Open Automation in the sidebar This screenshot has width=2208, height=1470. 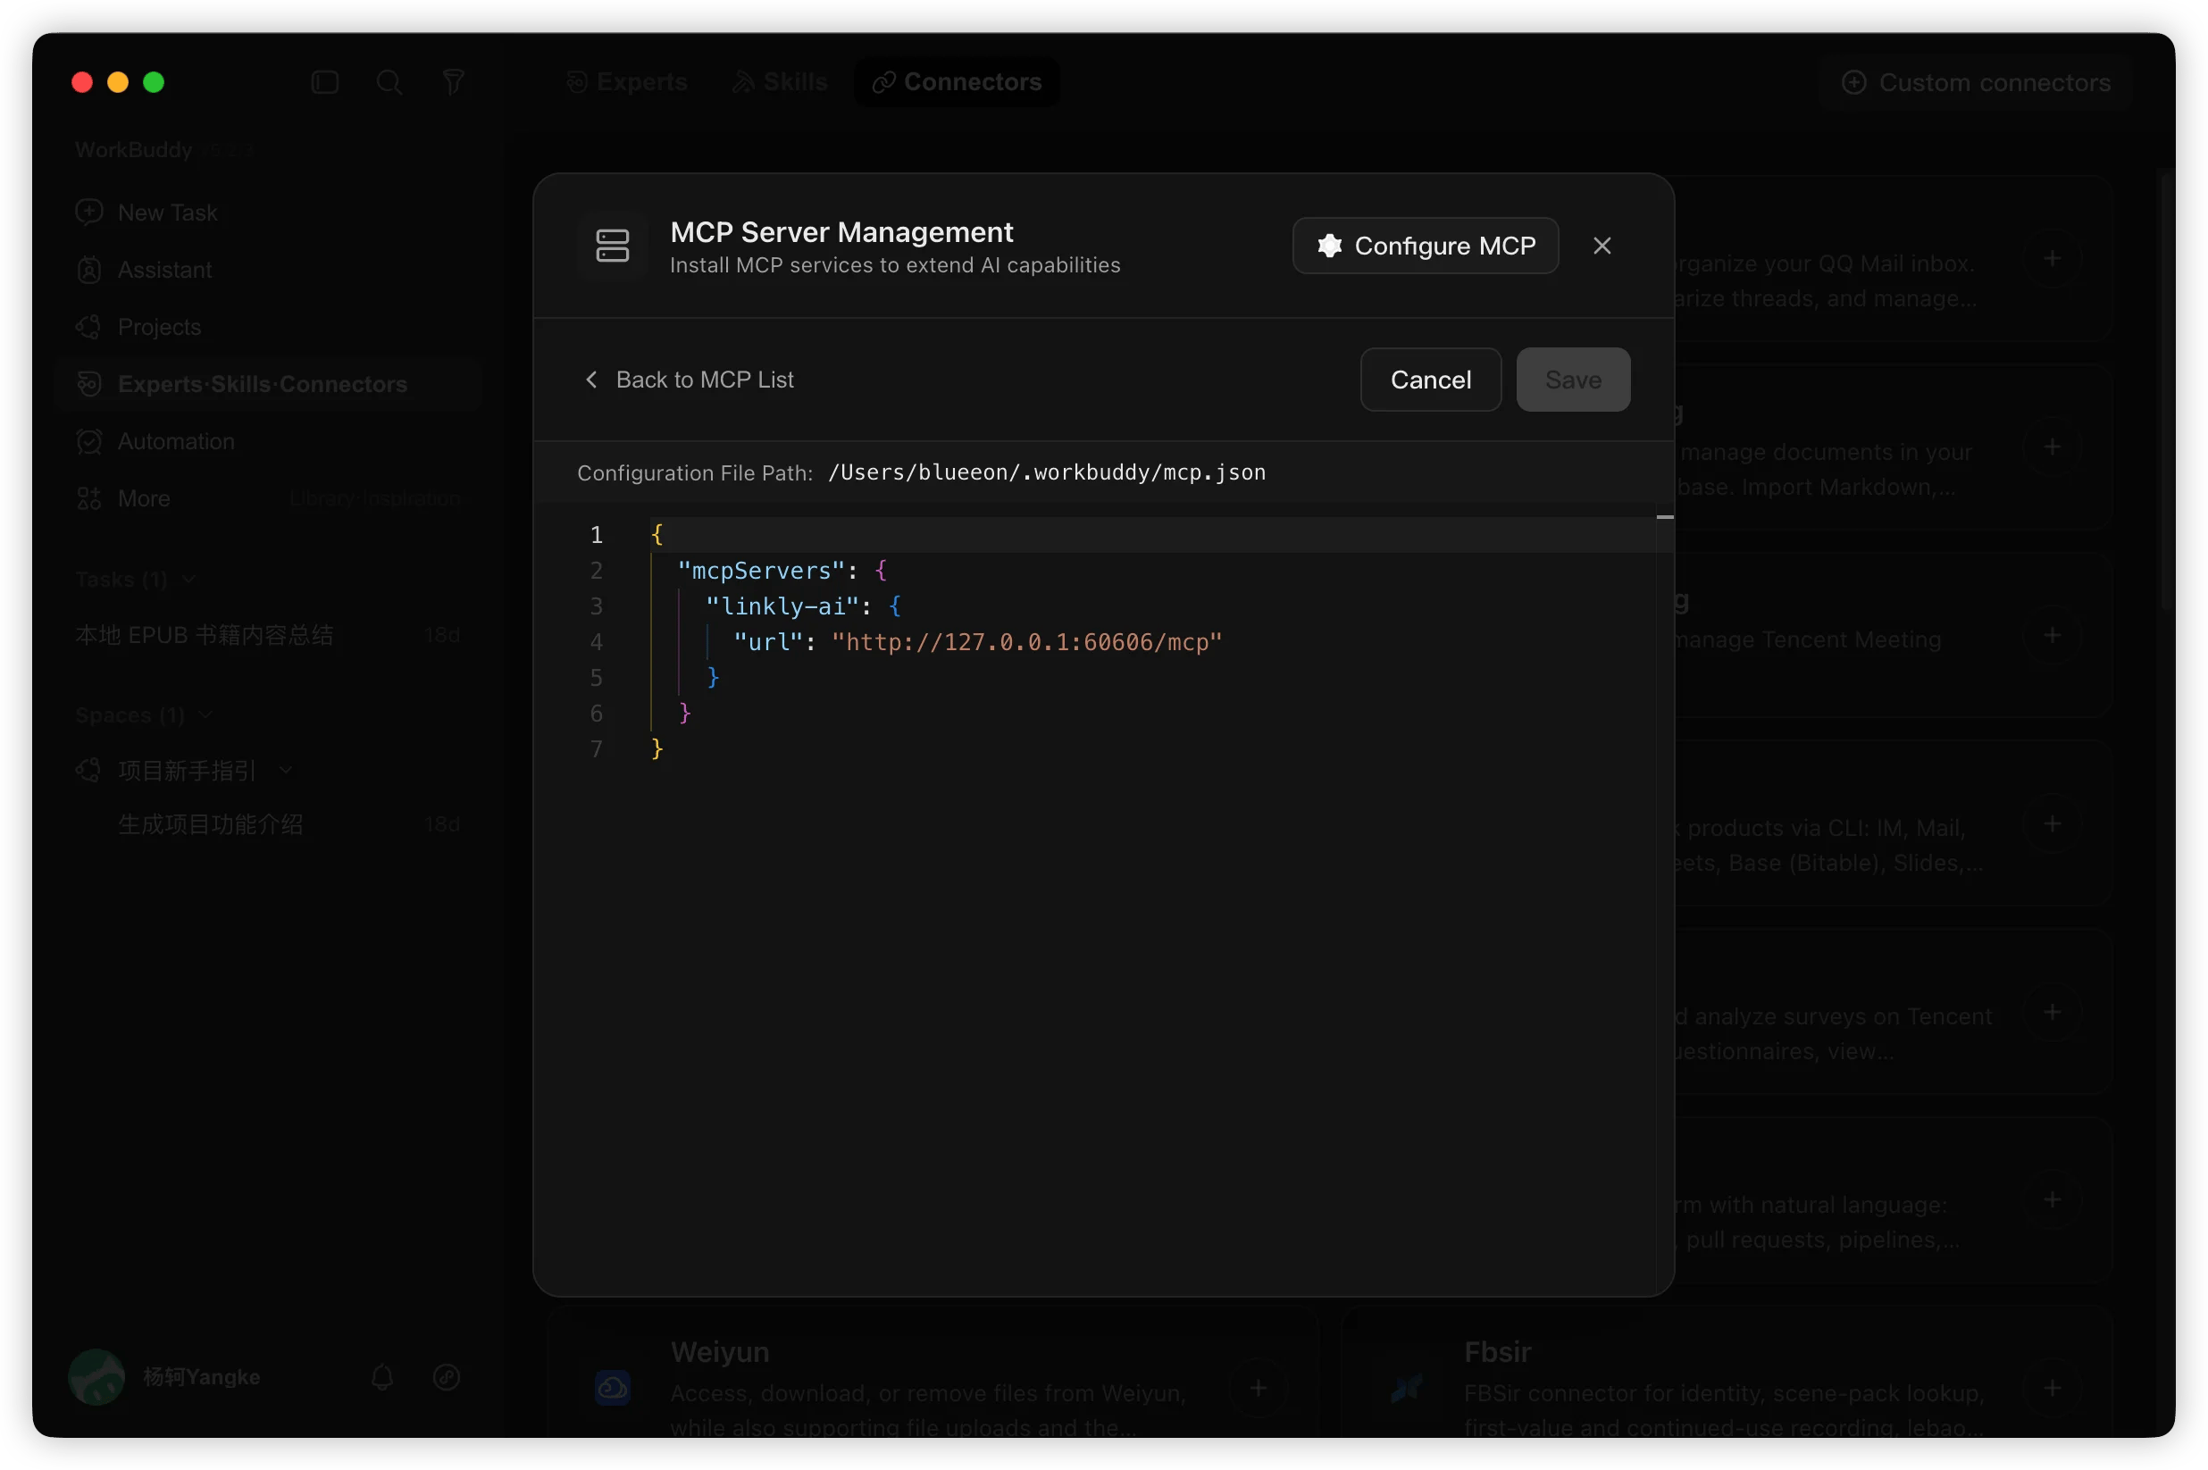[268, 441]
